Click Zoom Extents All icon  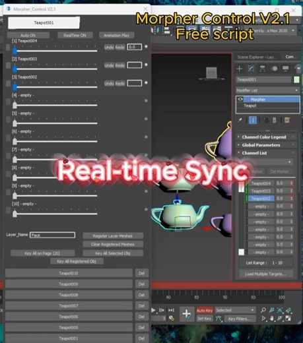[288, 310]
